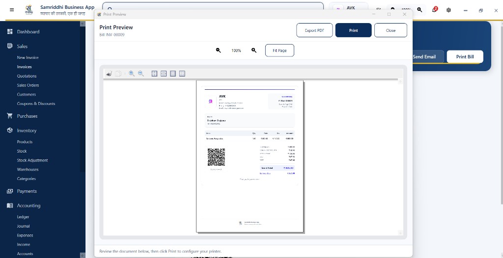Select the whole page view icon

click(173, 74)
